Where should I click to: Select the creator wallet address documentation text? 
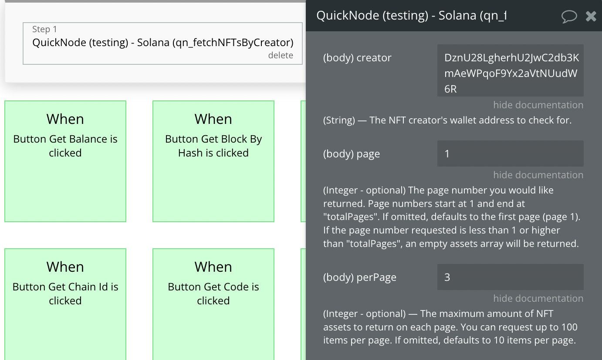coord(447,120)
